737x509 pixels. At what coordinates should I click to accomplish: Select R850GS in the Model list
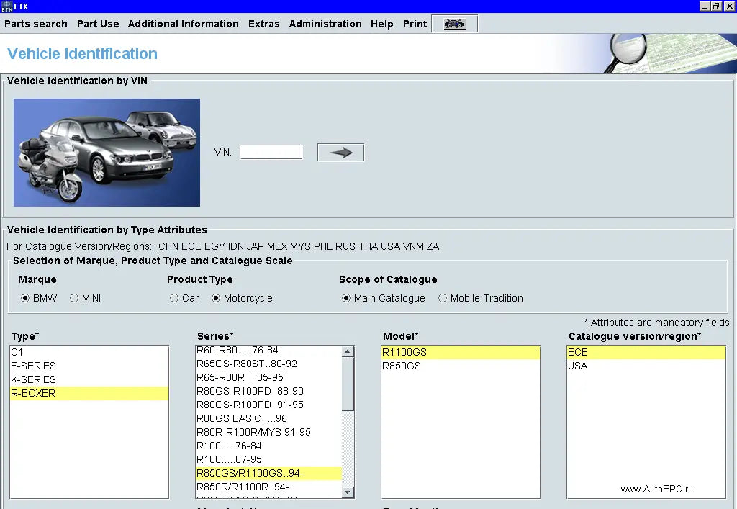[399, 366]
